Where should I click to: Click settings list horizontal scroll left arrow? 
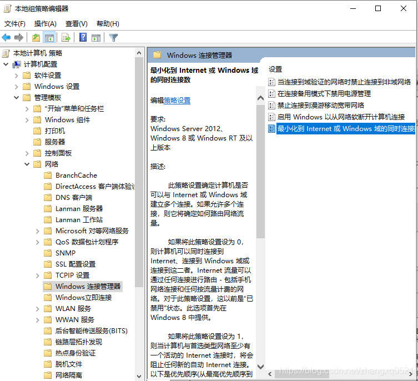click(x=270, y=374)
